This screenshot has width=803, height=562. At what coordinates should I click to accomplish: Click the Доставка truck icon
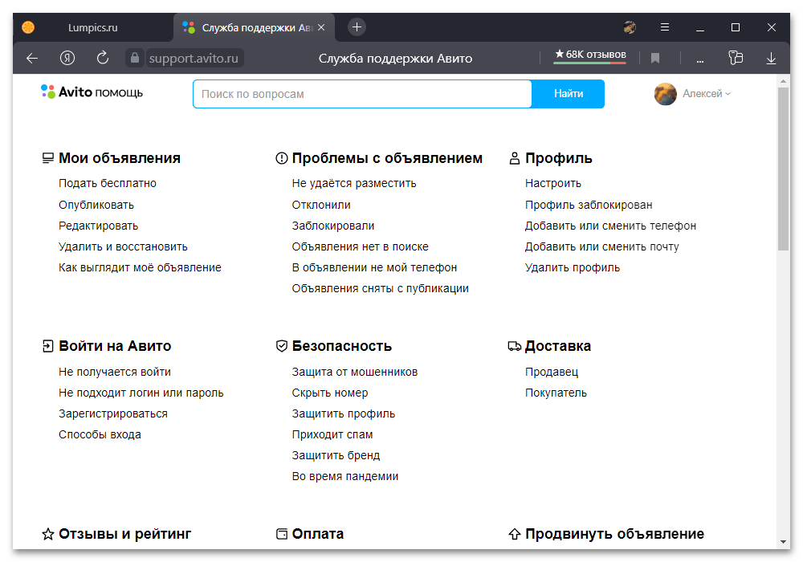point(514,347)
